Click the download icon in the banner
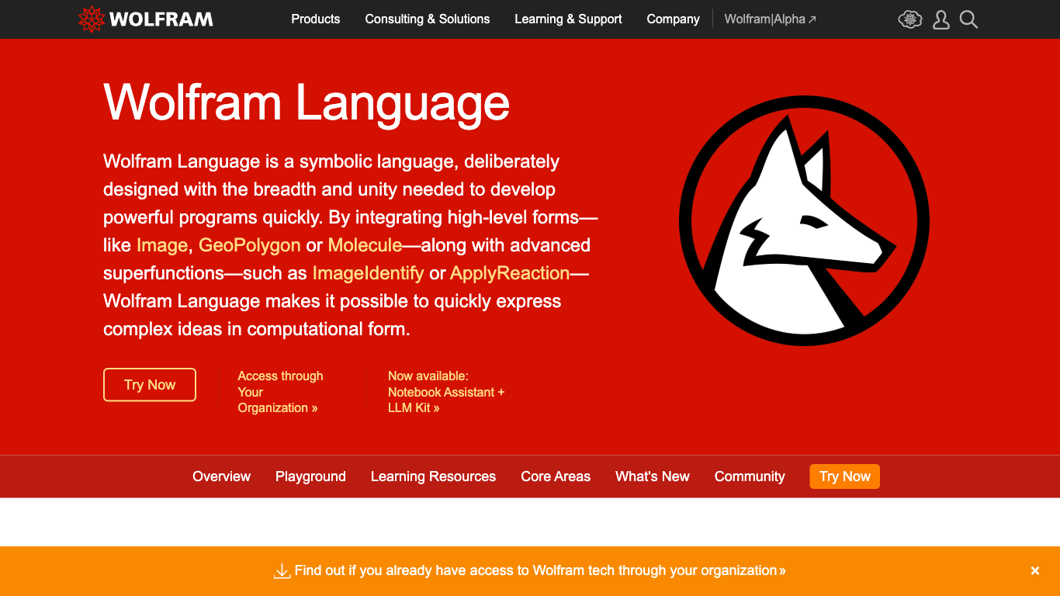The height and width of the screenshot is (596, 1060). click(x=282, y=571)
